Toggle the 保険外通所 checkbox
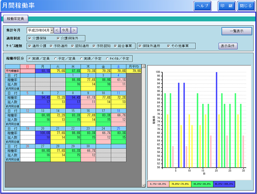Screen dimensions: 257x194 [x=140, y=46]
